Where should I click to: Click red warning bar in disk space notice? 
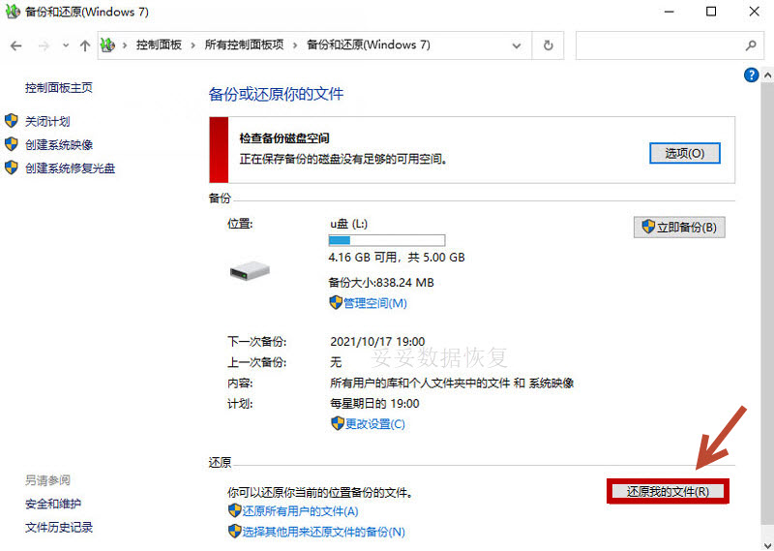219,150
